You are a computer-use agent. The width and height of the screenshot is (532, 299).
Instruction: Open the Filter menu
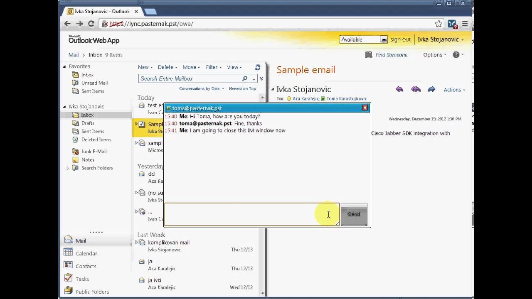coord(214,67)
